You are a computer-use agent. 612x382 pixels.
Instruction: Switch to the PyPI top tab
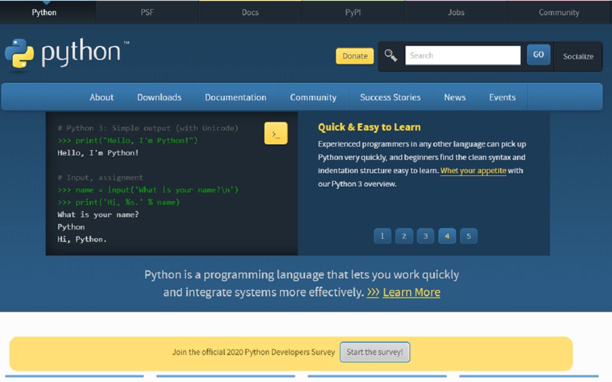point(353,12)
